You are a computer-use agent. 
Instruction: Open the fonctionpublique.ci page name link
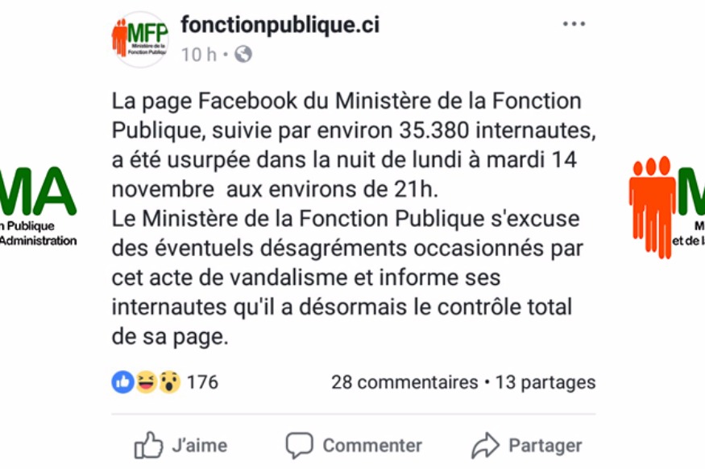[280, 25]
